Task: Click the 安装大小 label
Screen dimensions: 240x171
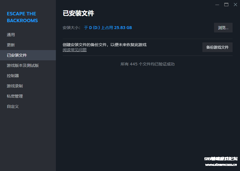Action: 71,28
